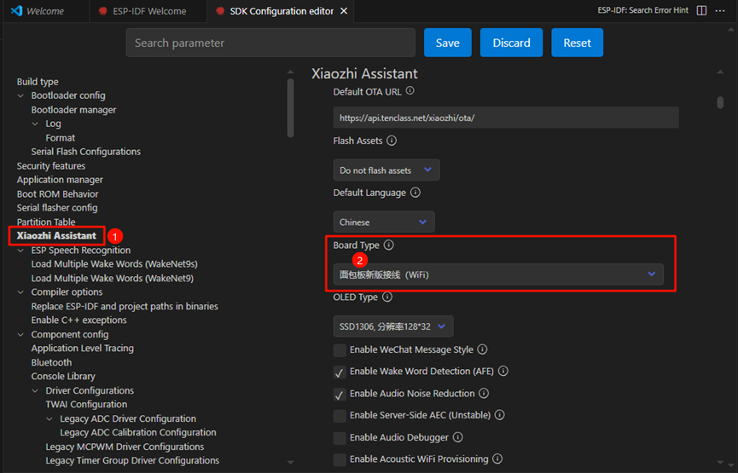738x473 pixels.
Task: Collapse Legacy ADC Driver Configuration node
Action: (x=49, y=418)
